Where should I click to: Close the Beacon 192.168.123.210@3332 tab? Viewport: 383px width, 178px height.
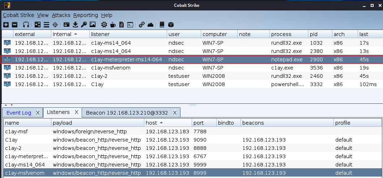(175, 113)
